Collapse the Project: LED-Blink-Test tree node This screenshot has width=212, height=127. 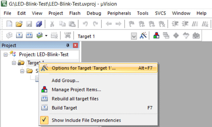coord(6,55)
